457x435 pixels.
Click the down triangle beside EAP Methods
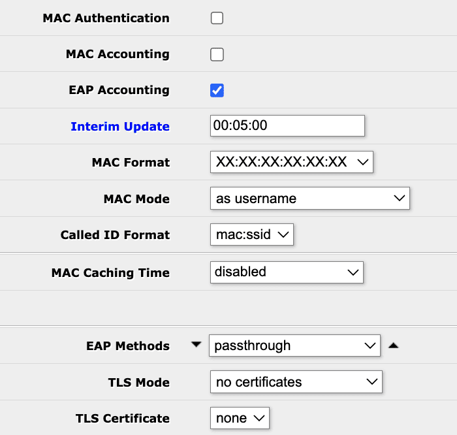tap(196, 345)
